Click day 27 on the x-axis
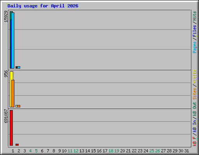Viewport: 199px width, 155px height. coord(163,151)
